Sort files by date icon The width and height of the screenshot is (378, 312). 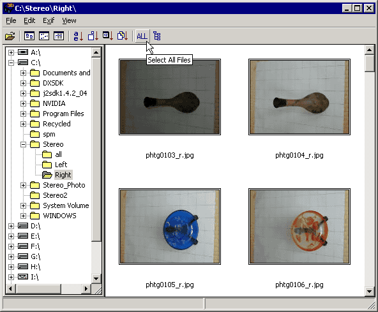click(x=108, y=36)
